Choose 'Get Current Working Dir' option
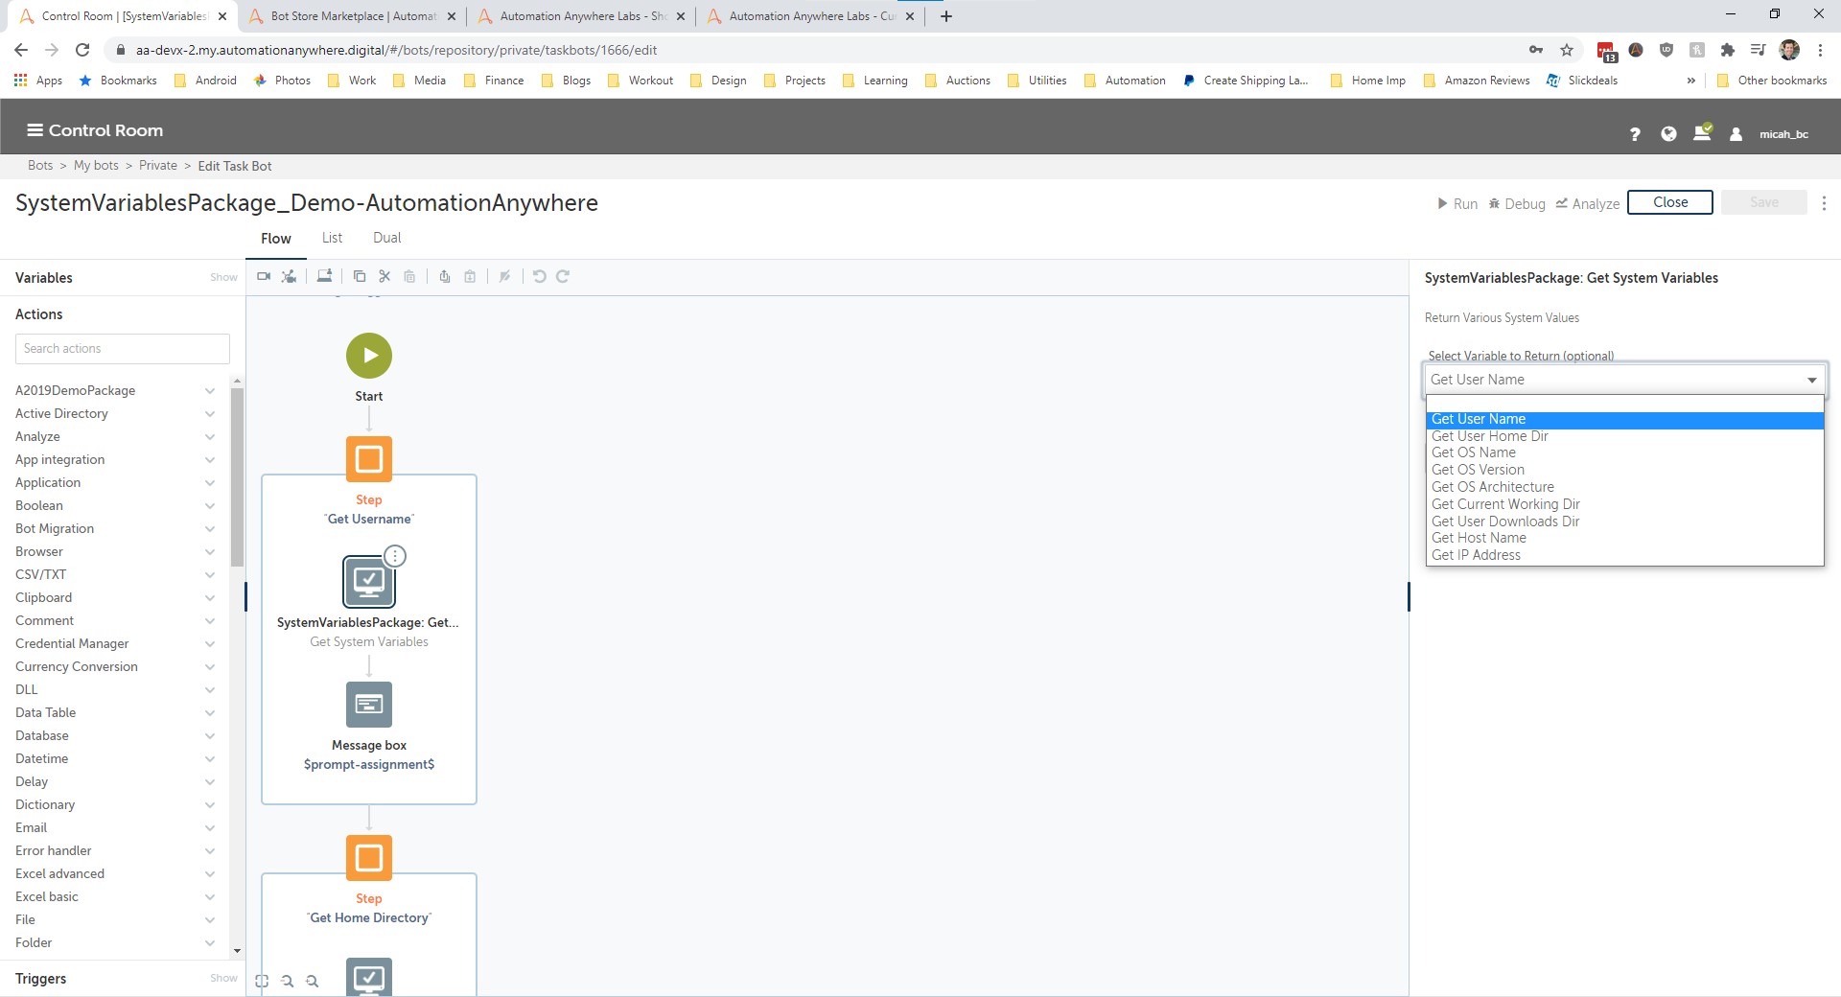Image resolution: width=1841 pixels, height=997 pixels. click(x=1625, y=504)
